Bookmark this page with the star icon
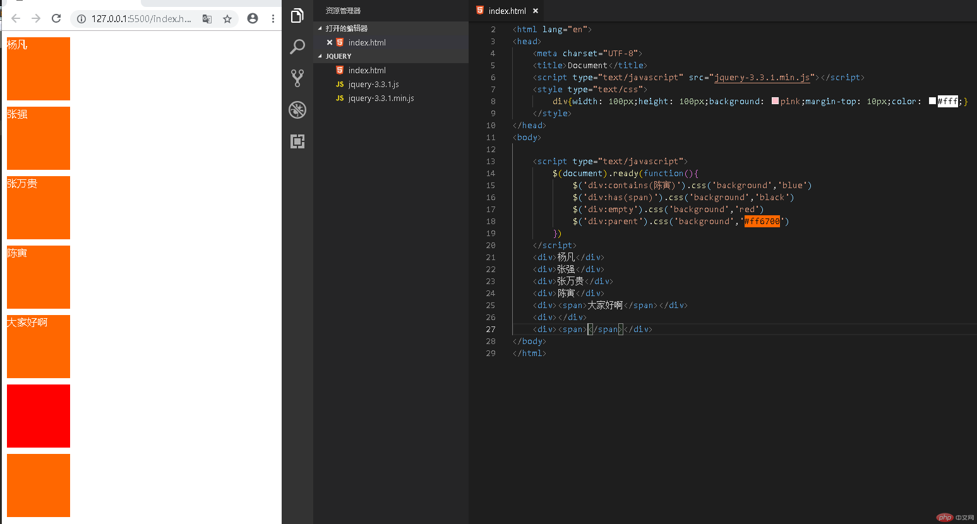 (x=227, y=19)
